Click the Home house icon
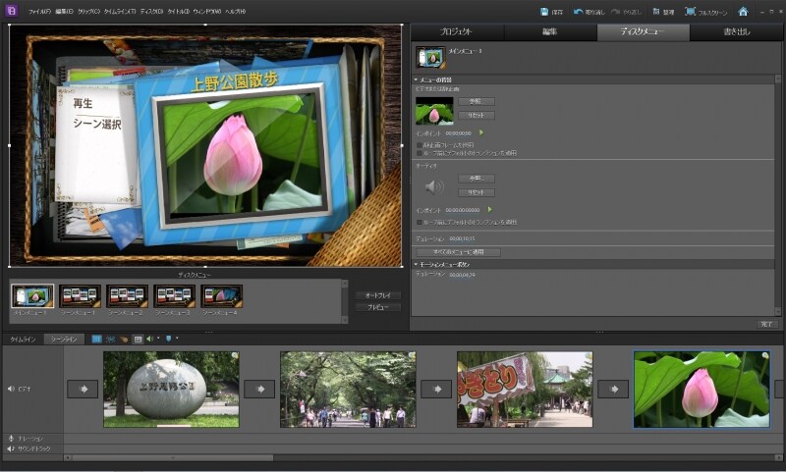Viewport: 786px width, 472px height. 743,11
